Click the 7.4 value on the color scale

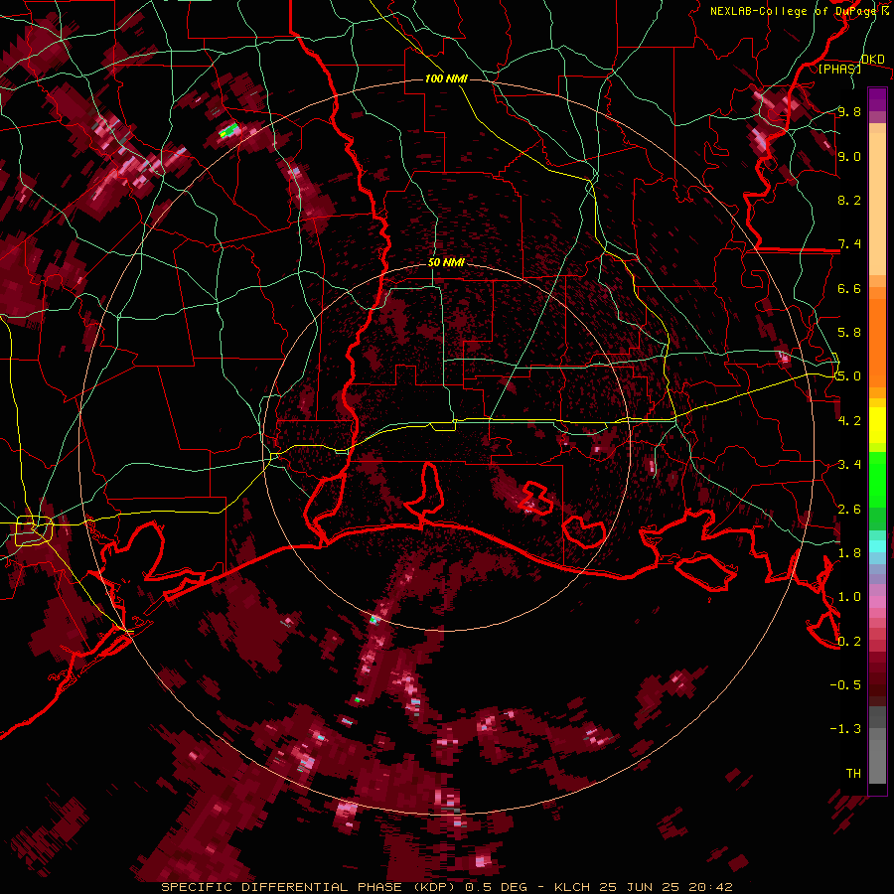click(849, 244)
